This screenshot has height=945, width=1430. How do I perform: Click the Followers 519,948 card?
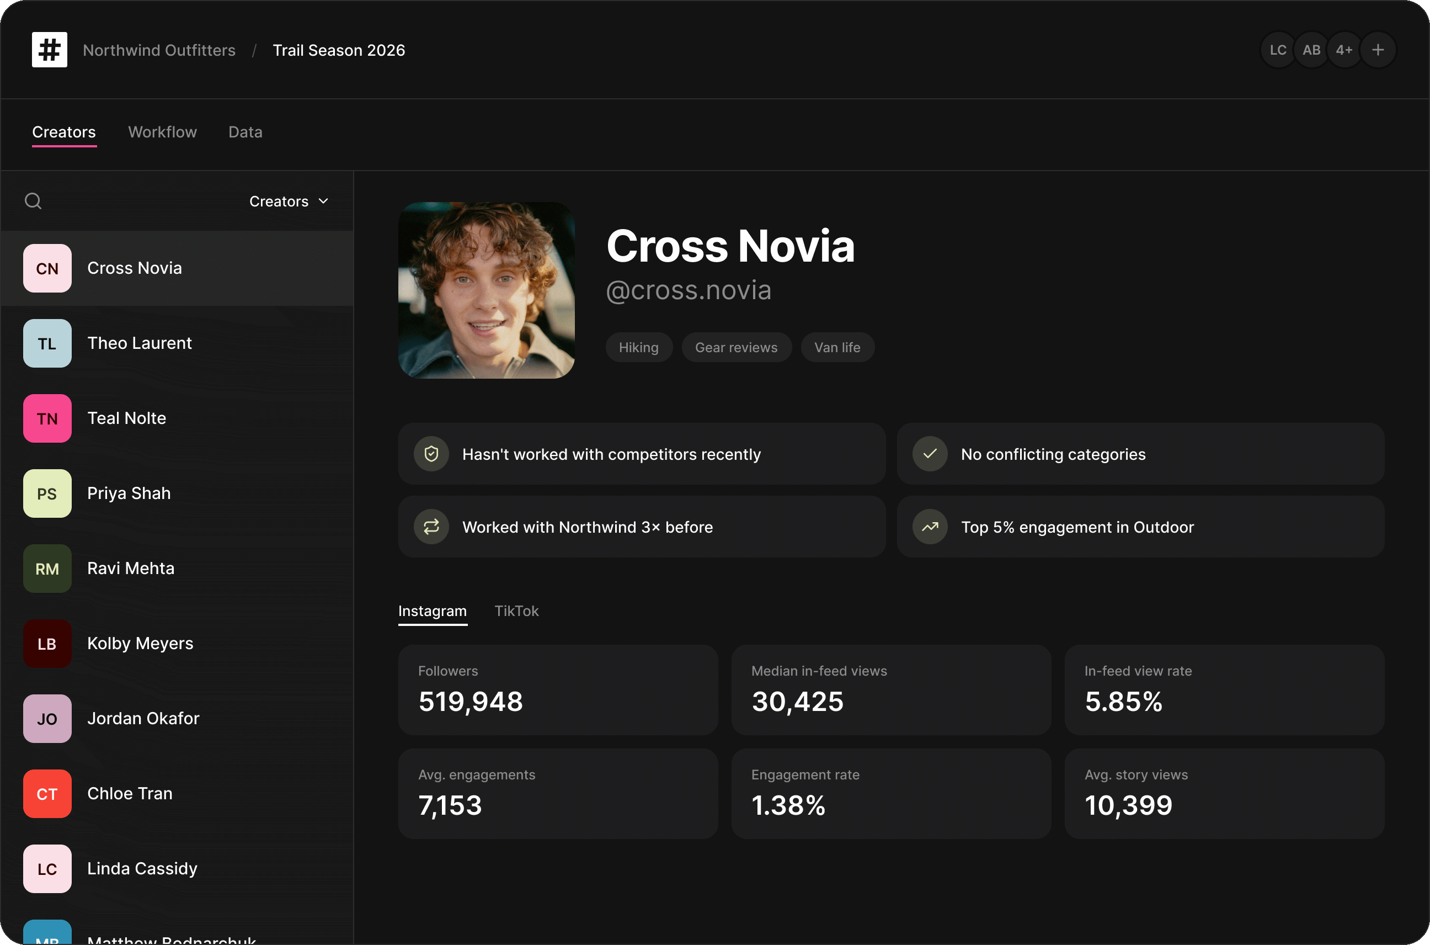coord(558,689)
